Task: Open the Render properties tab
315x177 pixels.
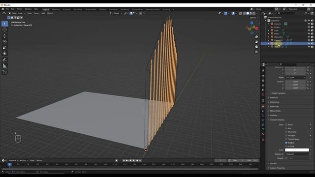Action: 263,76
